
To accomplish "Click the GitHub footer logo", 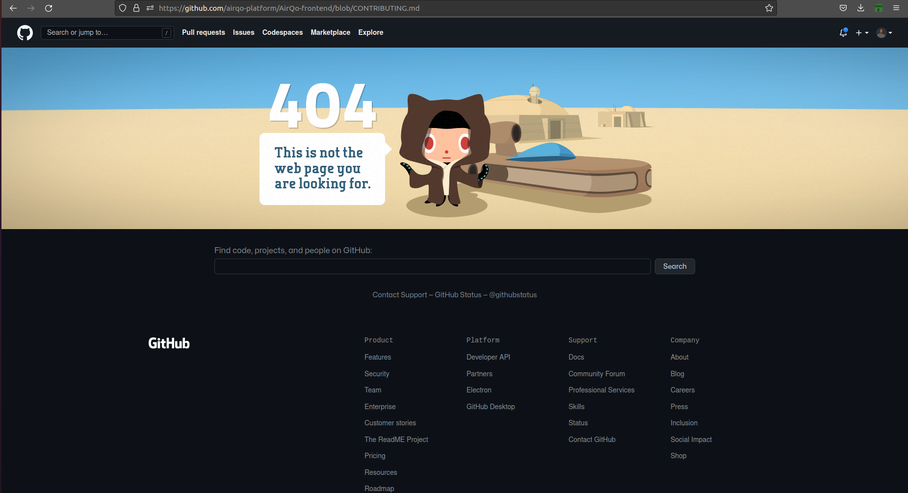I will coord(169,342).
